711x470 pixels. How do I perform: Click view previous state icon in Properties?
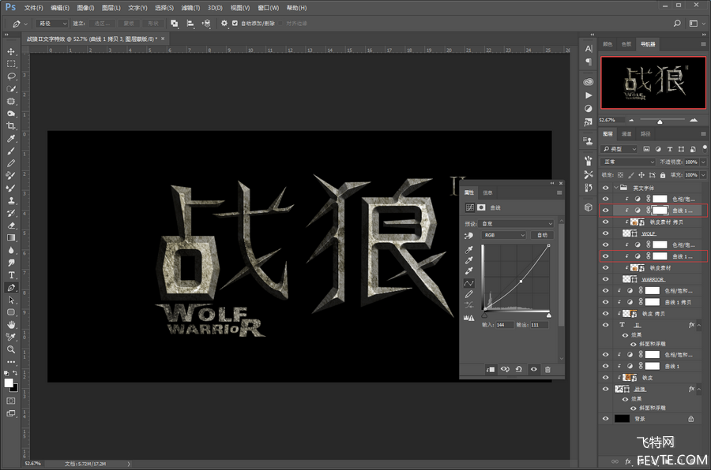(505, 370)
